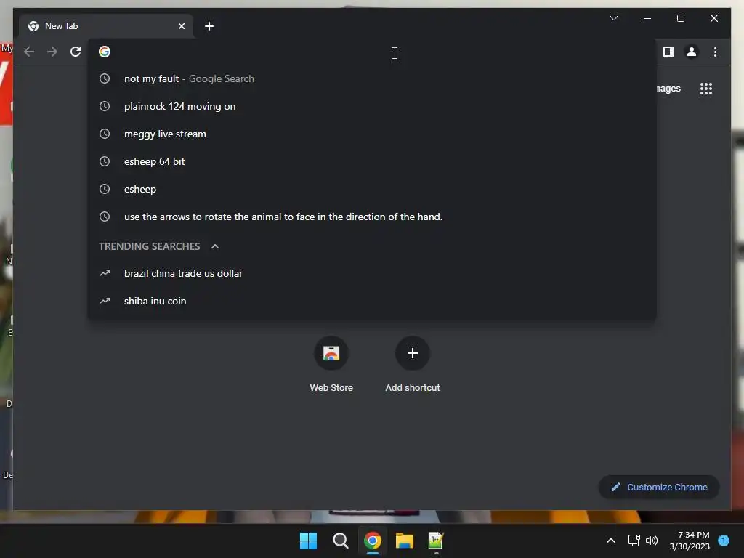This screenshot has height=558, width=744.
Task: Select the New Tab tab
Action: point(106,26)
